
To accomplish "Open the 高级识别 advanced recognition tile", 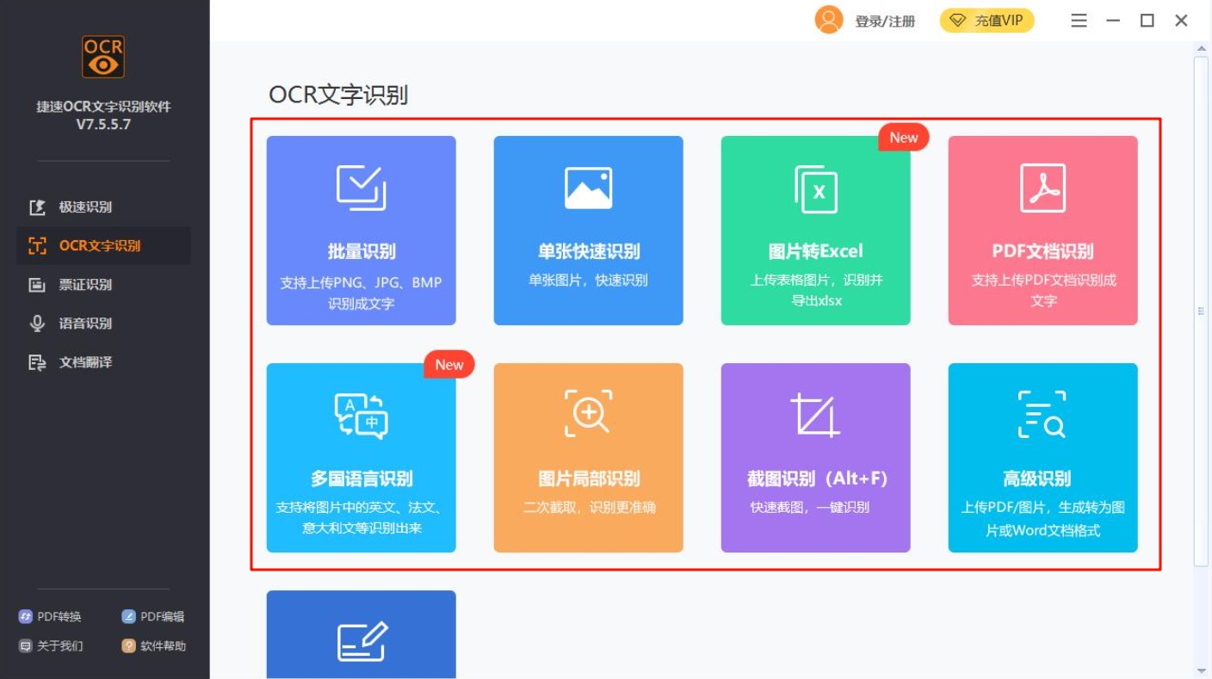I will pos(1042,458).
